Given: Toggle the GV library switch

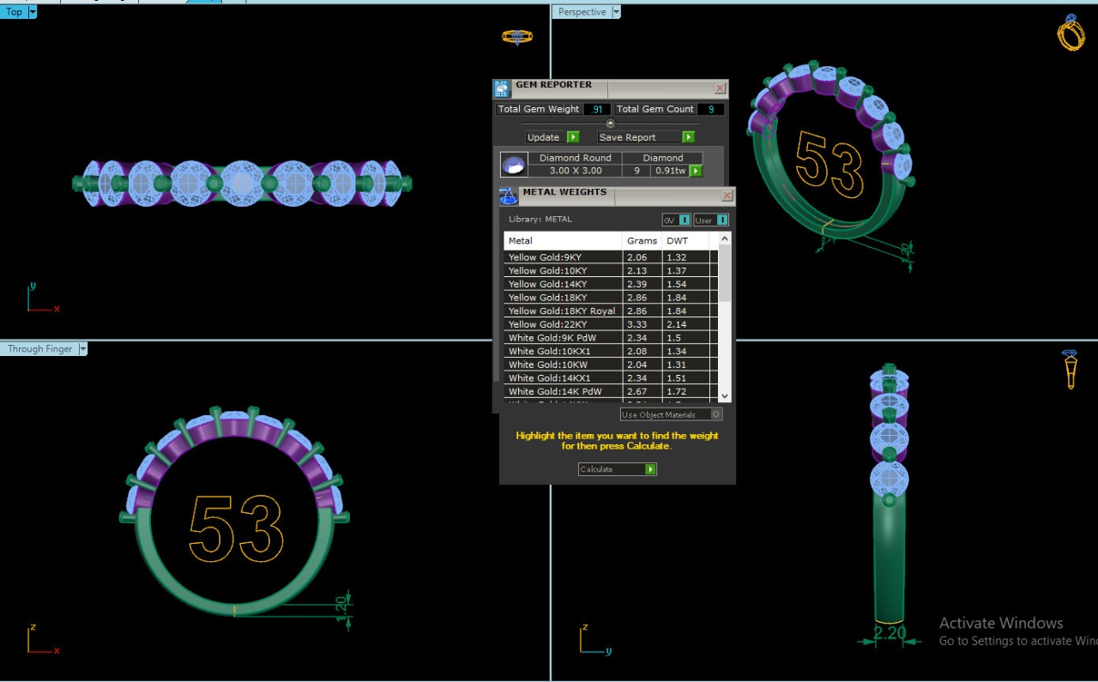Looking at the screenshot, I should [x=676, y=220].
